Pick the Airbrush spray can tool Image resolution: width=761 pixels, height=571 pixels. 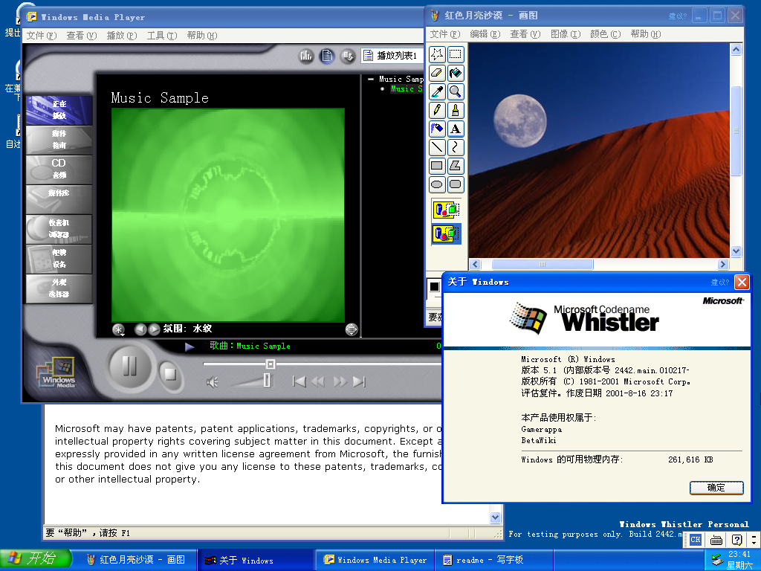(437, 129)
